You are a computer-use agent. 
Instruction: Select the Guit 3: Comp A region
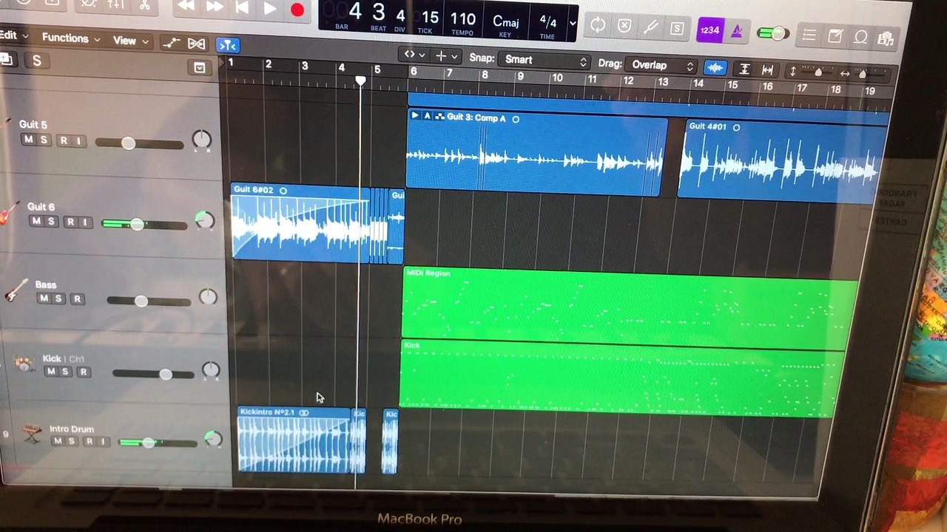(x=536, y=154)
